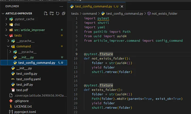The height and width of the screenshot is (114, 191).
Task: Click the symbol cube icon in breadcrumb
Action: [149, 14]
